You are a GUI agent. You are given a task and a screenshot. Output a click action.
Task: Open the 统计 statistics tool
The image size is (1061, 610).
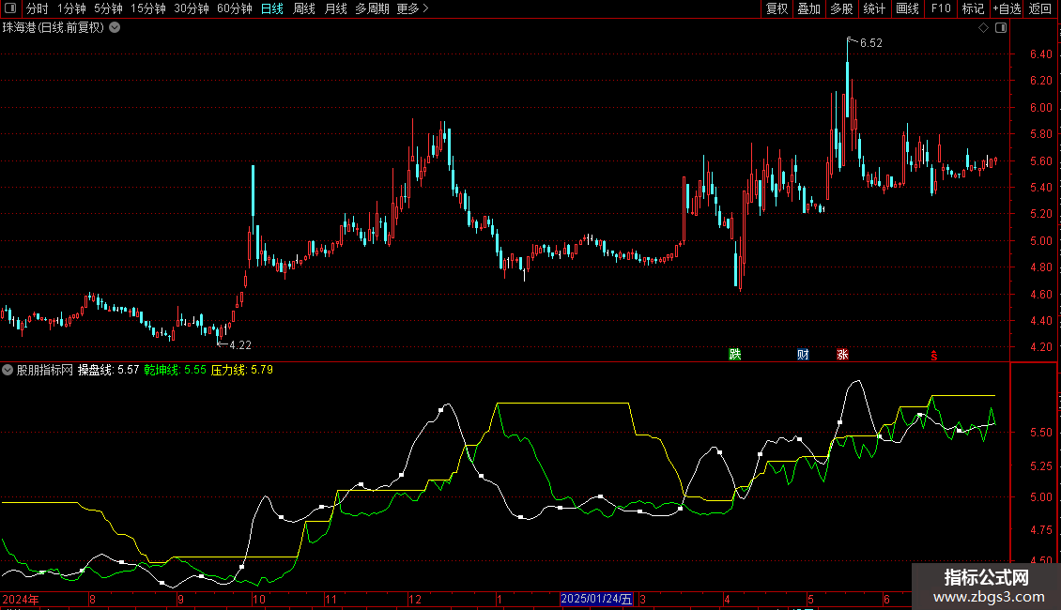tap(874, 8)
